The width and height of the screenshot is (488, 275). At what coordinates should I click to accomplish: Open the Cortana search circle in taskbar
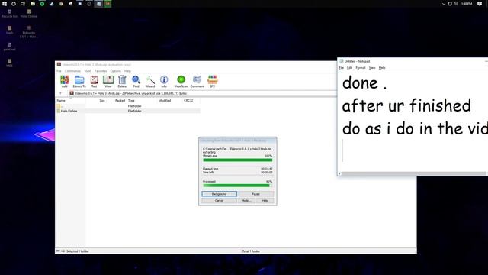pyautogui.click(x=14, y=4)
